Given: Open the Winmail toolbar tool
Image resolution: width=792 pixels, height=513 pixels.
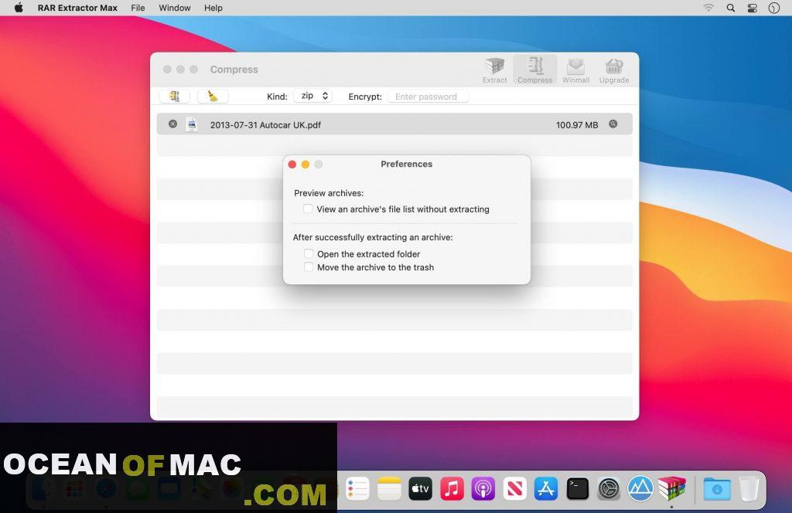Looking at the screenshot, I should click(575, 70).
